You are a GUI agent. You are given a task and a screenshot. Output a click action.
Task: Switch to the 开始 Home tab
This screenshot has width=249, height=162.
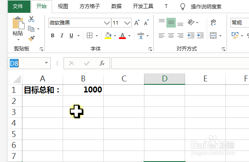[x=41, y=6]
